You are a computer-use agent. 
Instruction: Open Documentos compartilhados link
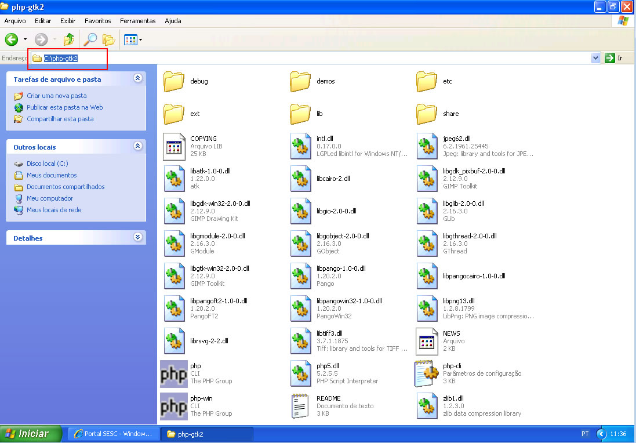pos(66,187)
